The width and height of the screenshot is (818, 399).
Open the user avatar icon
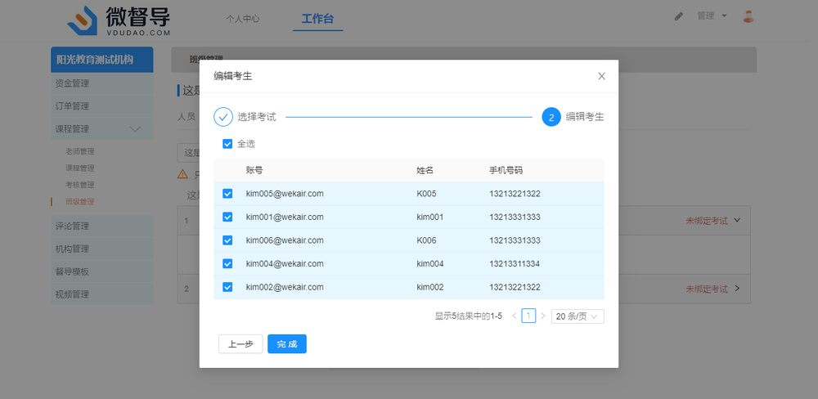tap(748, 16)
